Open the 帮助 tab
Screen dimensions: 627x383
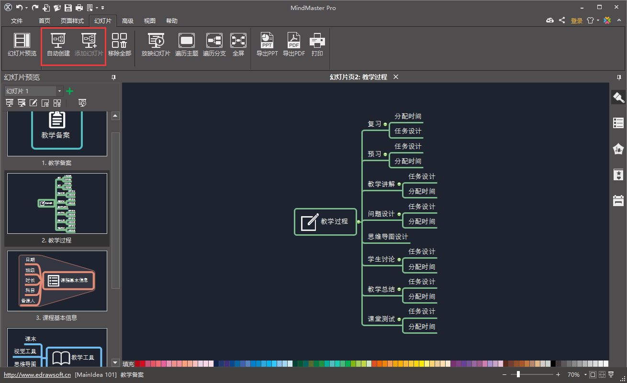point(172,21)
